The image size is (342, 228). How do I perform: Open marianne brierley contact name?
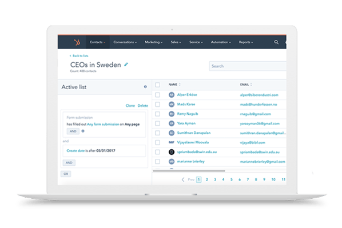191,162
